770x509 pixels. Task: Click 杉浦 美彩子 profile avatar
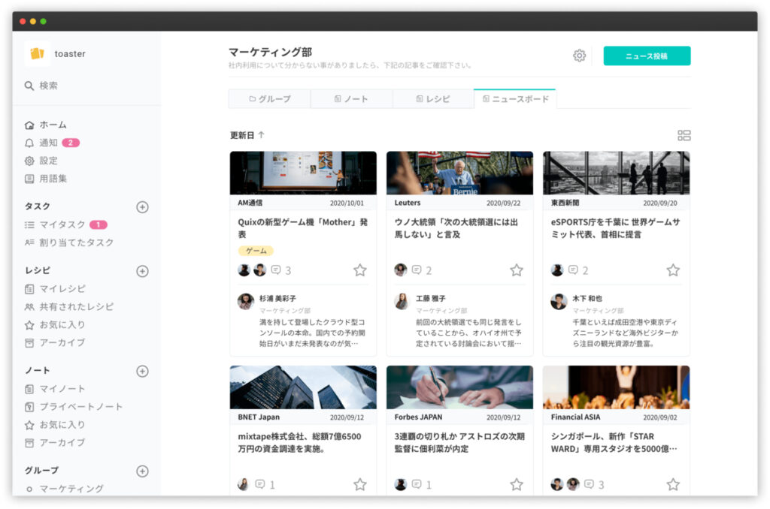pyautogui.click(x=246, y=302)
